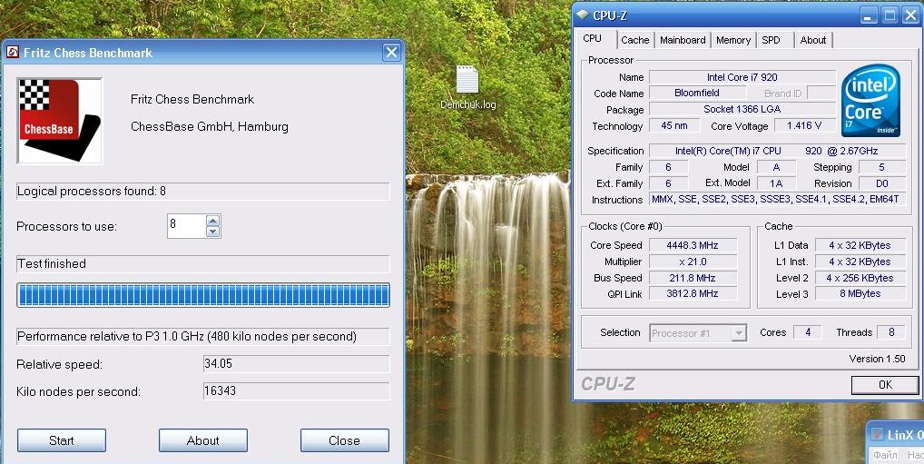The image size is (924, 464).
Task: Maximize the CPU-Z window
Action: tap(890, 15)
